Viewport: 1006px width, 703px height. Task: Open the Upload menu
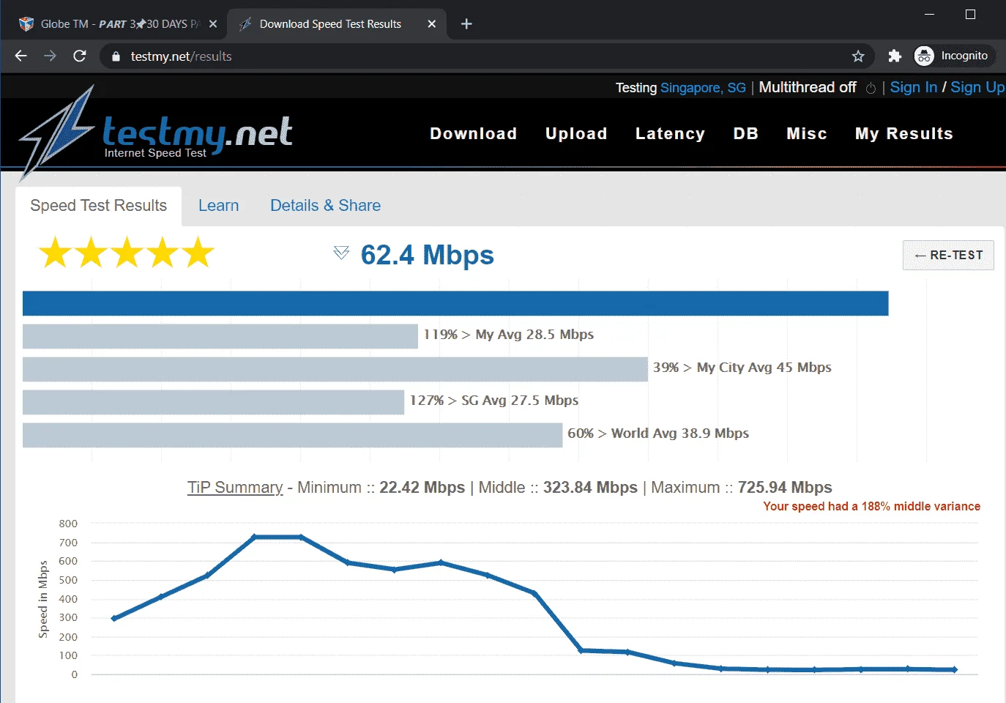pos(576,134)
